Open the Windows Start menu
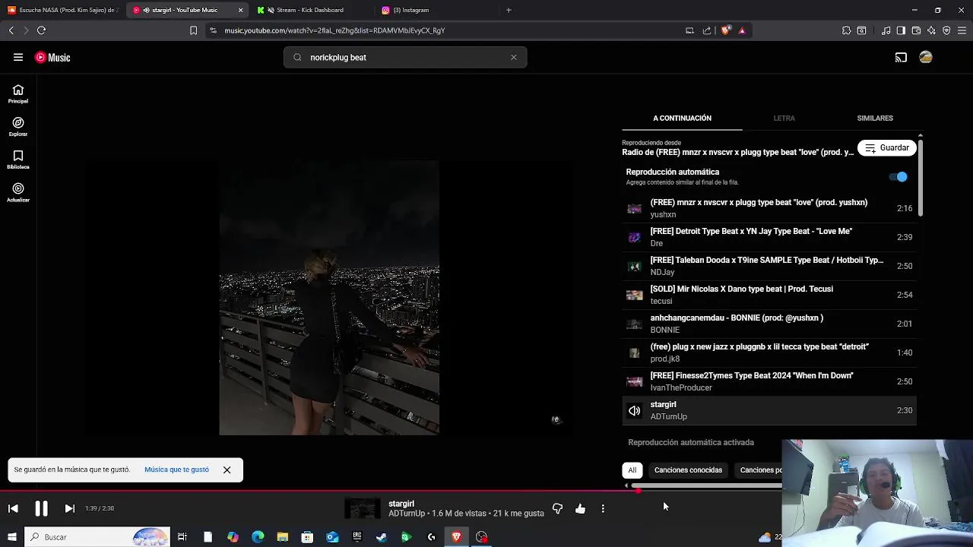Viewport: 973px width, 547px height. (x=12, y=537)
